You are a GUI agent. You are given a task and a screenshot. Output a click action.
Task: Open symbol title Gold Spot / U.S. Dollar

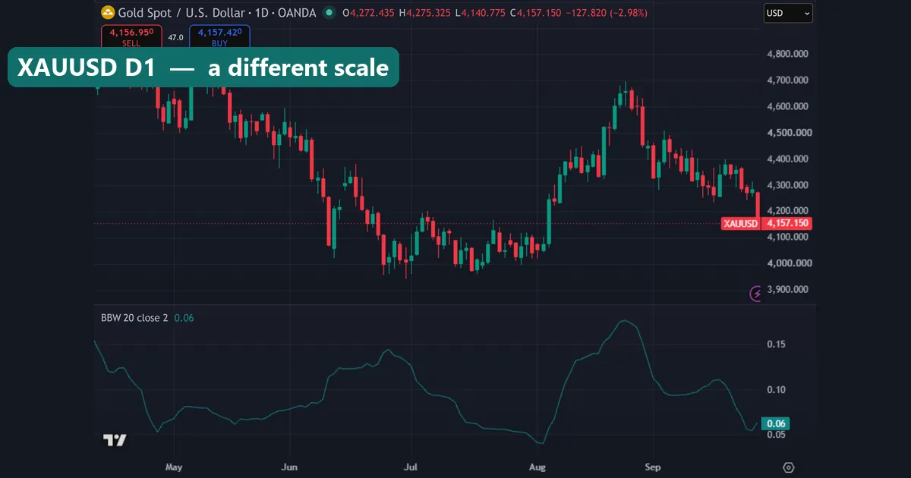point(216,13)
